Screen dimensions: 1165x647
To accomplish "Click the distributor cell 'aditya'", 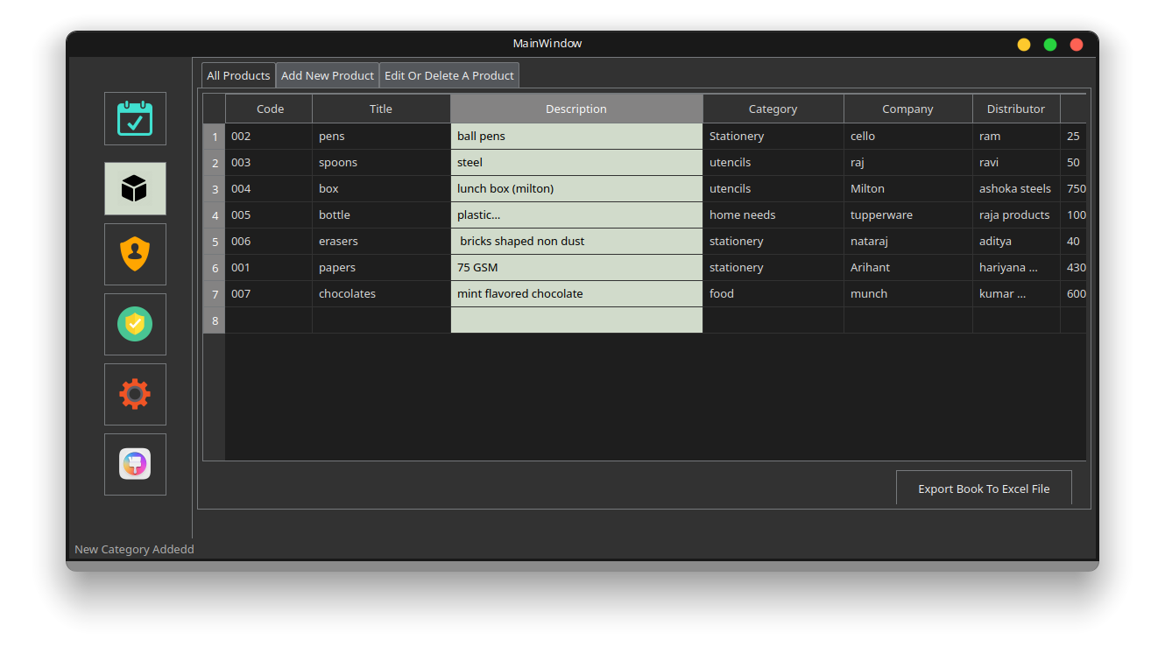I will coord(1017,242).
